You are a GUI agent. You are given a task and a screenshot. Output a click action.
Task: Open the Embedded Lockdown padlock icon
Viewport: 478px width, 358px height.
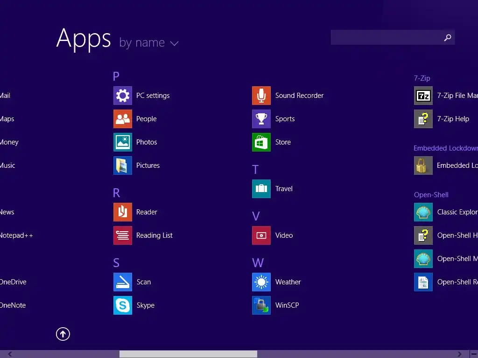click(x=423, y=165)
